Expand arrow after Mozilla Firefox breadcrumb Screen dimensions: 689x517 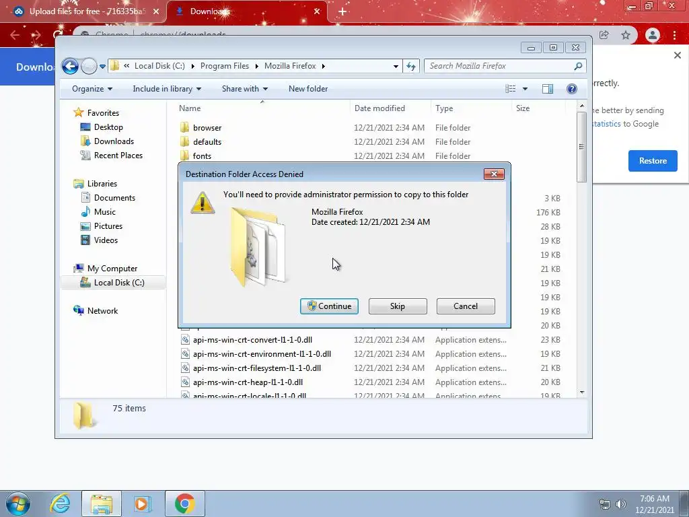point(324,66)
